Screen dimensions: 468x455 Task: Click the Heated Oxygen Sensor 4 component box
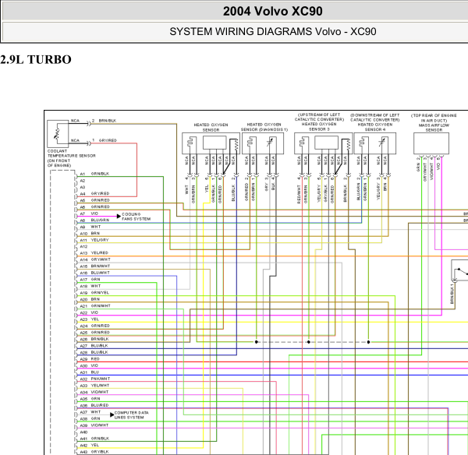(375, 143)
